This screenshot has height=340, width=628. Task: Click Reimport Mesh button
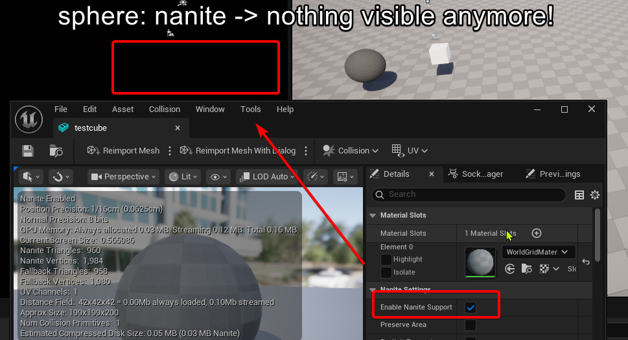coord(124,151)
